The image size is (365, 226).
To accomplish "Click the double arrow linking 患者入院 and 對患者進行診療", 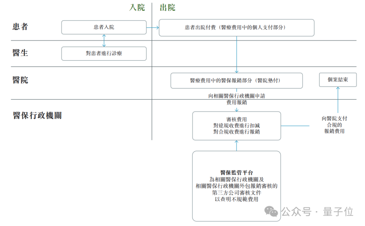I will pyautogui.click(x=104, y=40).
